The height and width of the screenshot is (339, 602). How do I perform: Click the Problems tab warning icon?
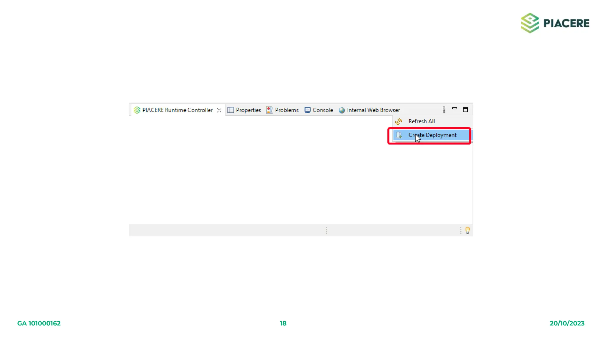pos(269,110)
